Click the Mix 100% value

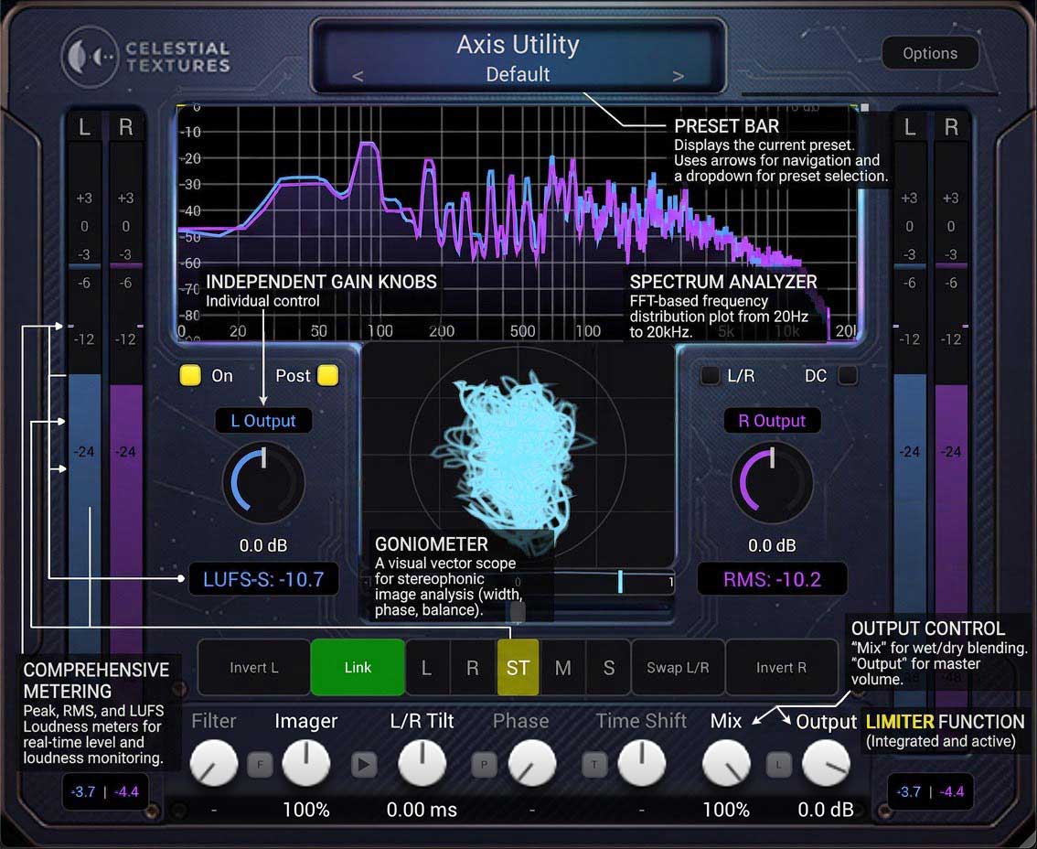726,810
